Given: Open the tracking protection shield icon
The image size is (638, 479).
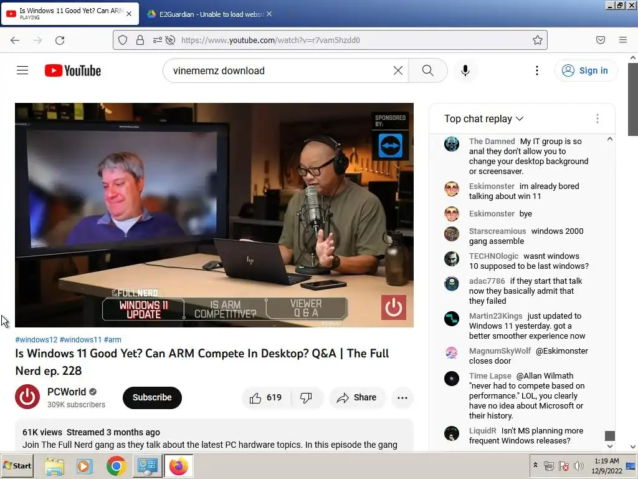Looking at the screenshot, I should coord(123,40).
